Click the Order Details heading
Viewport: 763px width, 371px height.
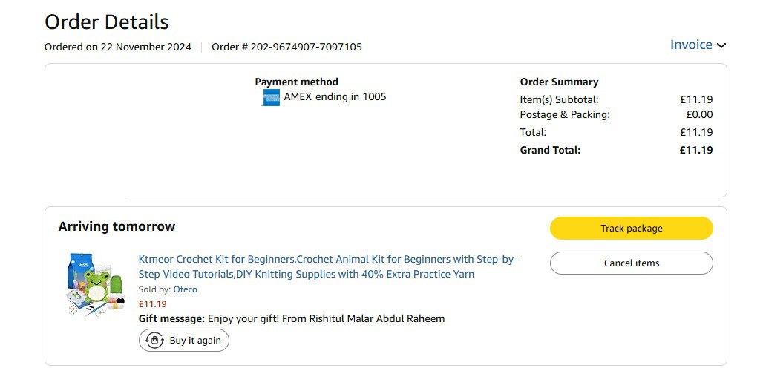click(107, 22)
